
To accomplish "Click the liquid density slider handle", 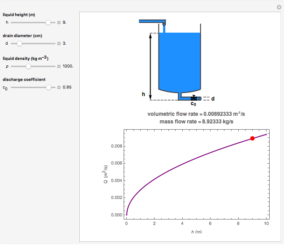I will tap(28, 66).
